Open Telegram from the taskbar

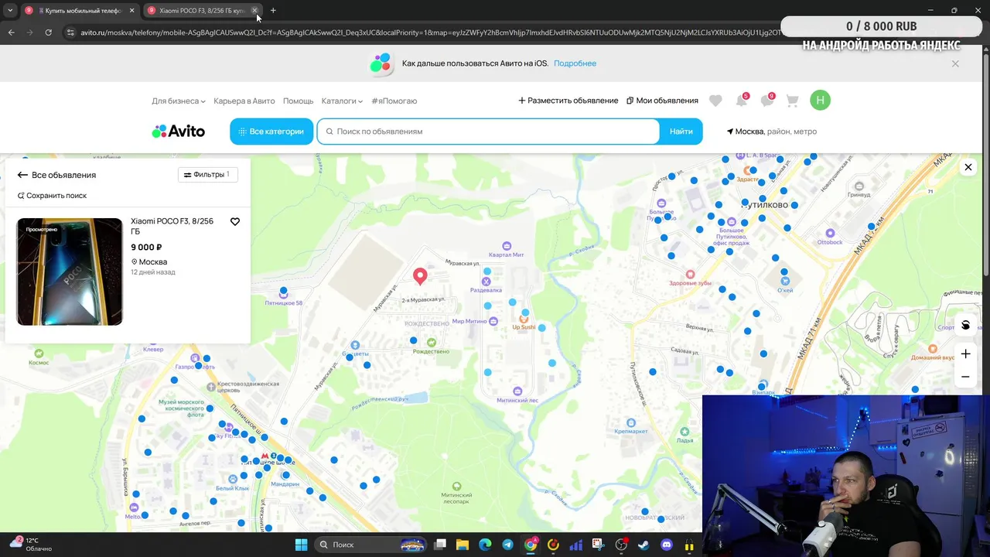point(507,545)
